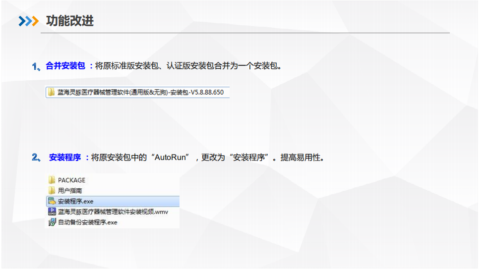
Task: Click the PACKAGE folder icon
Action: coord(52,180)
